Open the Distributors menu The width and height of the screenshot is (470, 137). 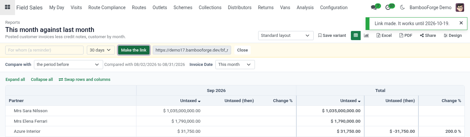point(240,8)
